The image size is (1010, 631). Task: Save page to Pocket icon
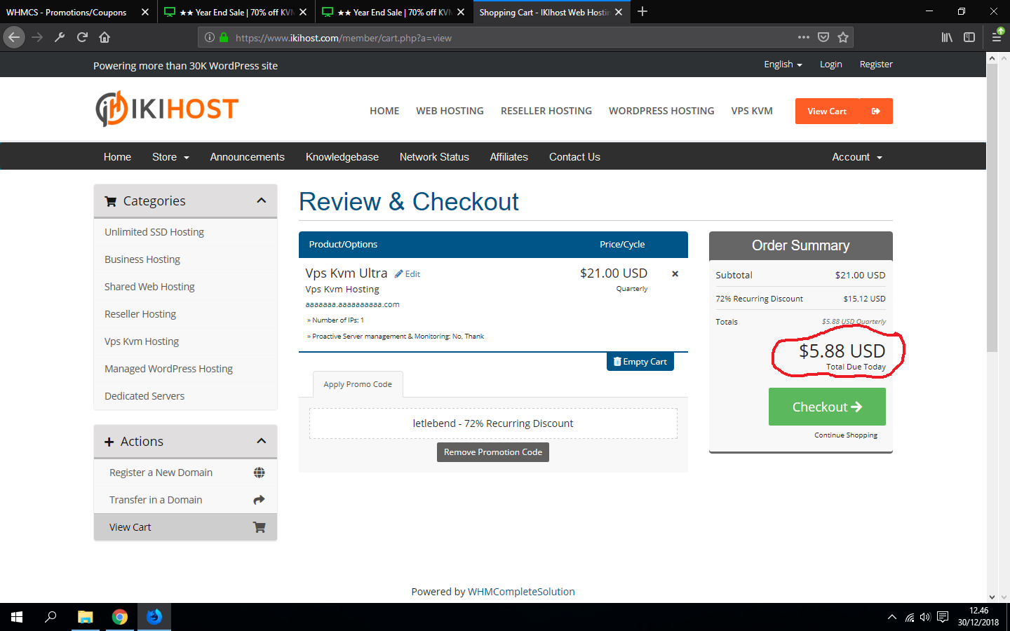point(823,37)
